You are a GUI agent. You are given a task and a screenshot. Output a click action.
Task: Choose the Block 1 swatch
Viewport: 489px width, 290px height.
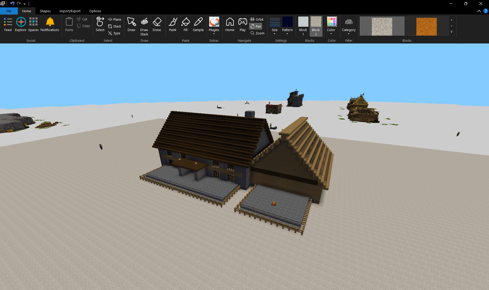click(303, 26)
